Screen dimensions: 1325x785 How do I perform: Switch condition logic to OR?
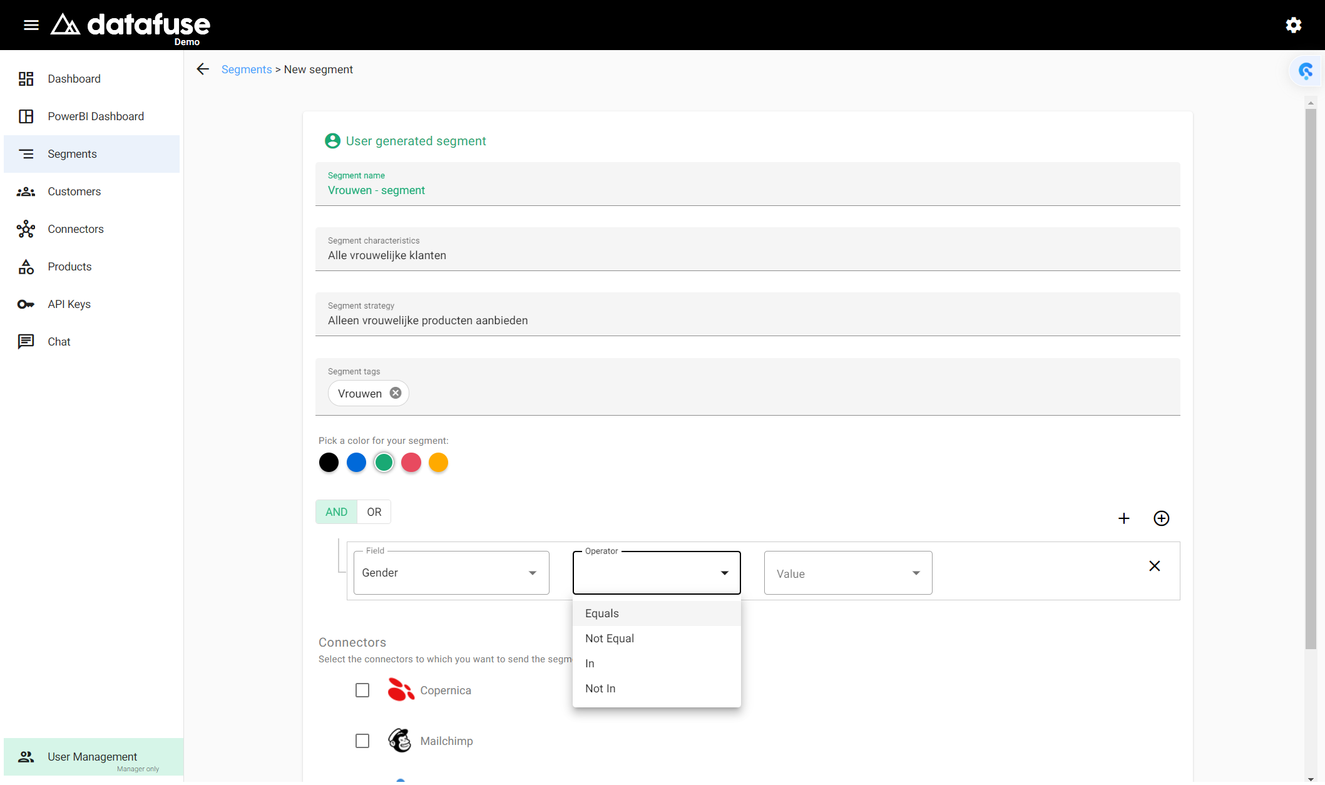pos(374,512)
